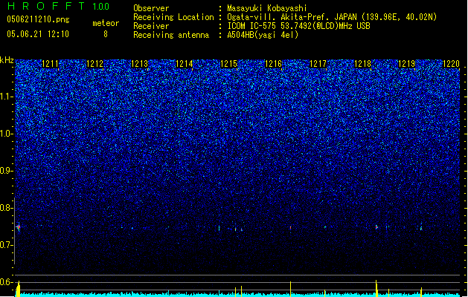This screenshot has width=468, height=297.
Task: Select the file name 0506211210.png
Action: coord(38,20)
